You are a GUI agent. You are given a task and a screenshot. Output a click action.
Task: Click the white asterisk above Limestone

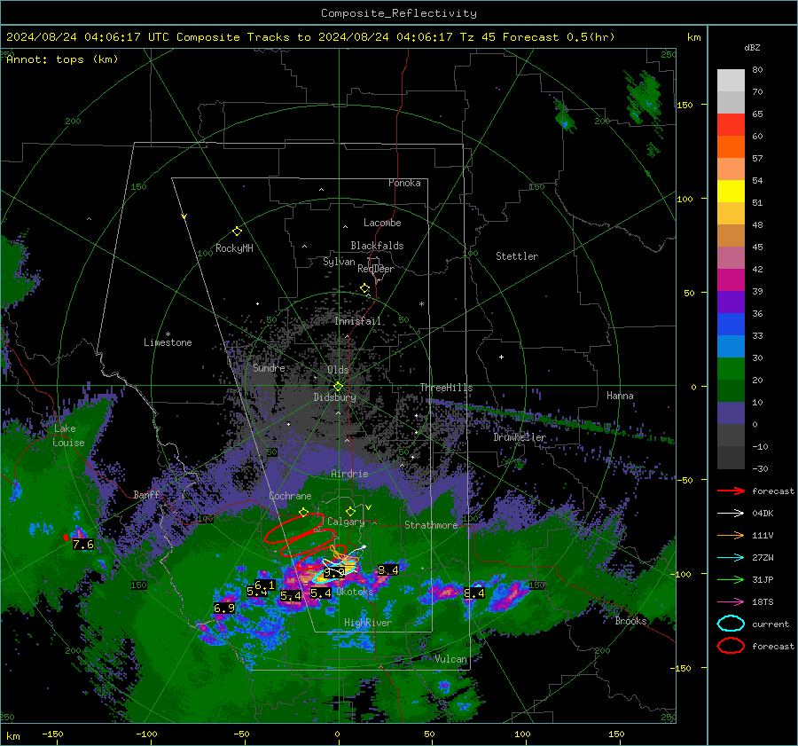[168, 334]
